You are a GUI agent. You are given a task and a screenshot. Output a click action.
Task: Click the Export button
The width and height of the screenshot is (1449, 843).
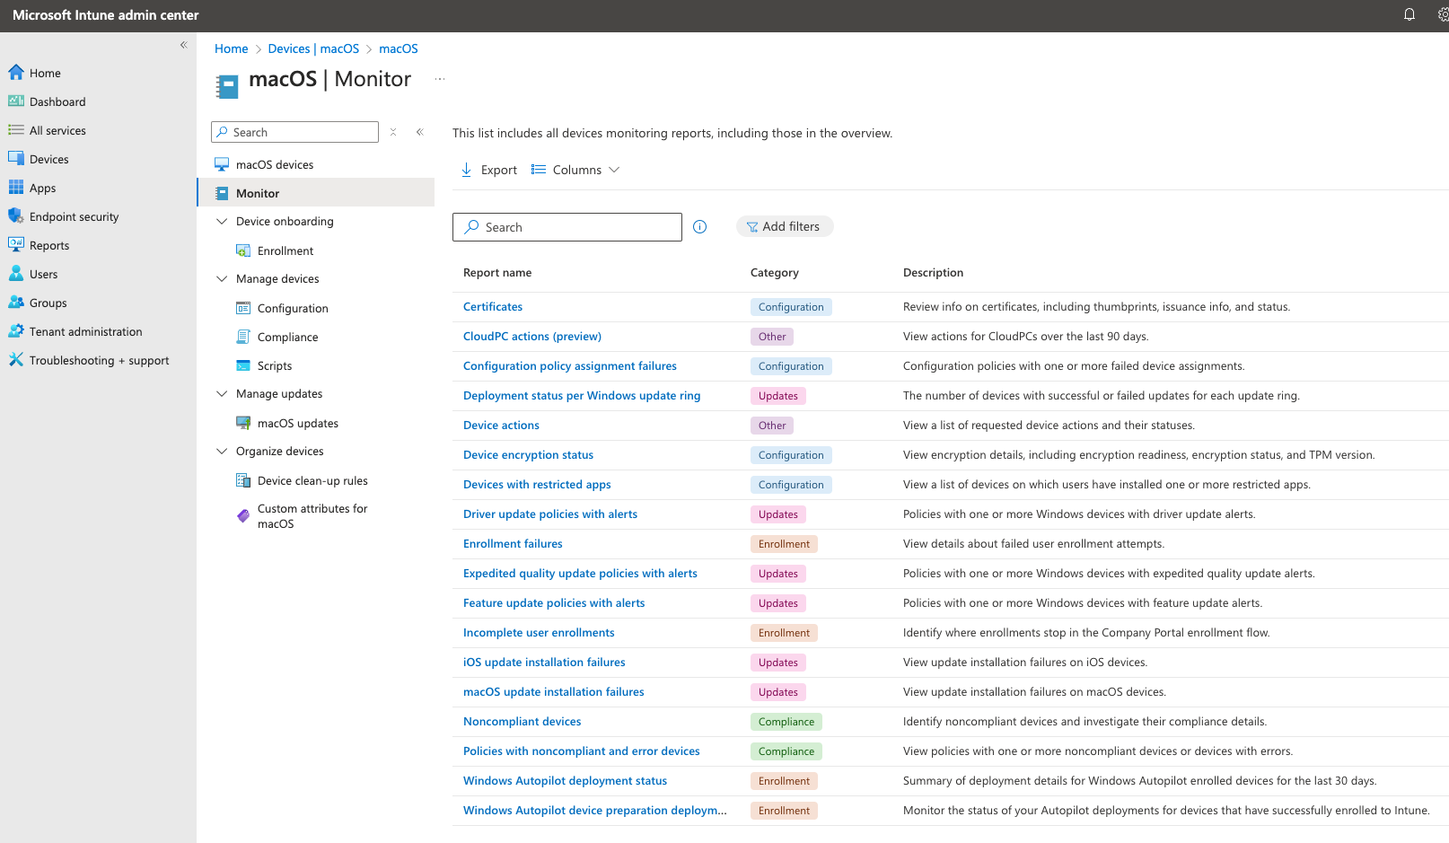point(489,170)
